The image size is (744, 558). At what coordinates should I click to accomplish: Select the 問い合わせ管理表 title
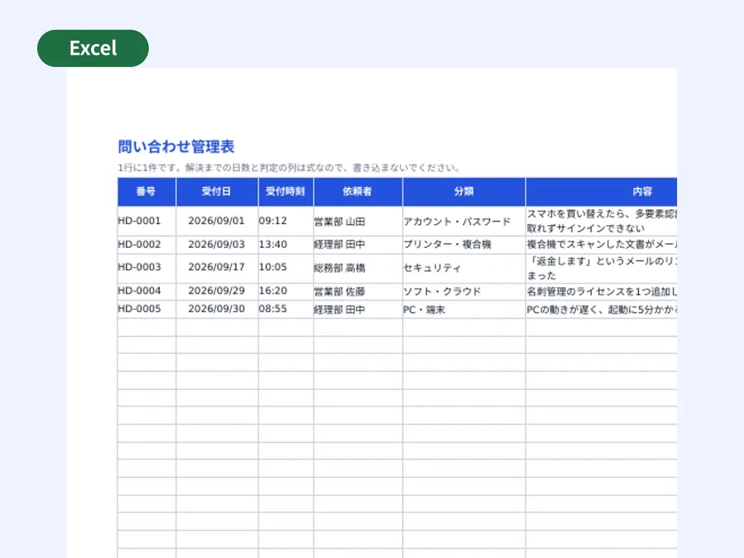[x=176, y=147]
